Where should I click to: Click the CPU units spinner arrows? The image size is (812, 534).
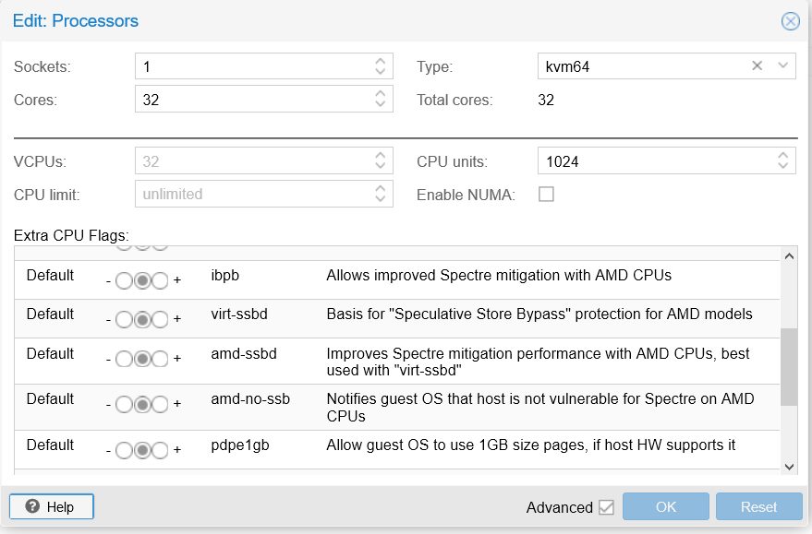pyautogui.click(x=782, y=161)
